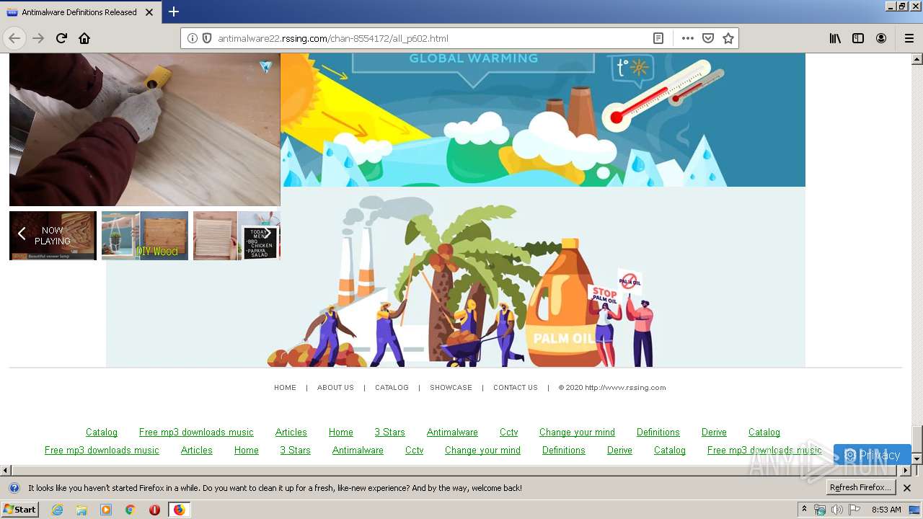
Task: Open Definitions link in first row
Action: pos(658,432)
